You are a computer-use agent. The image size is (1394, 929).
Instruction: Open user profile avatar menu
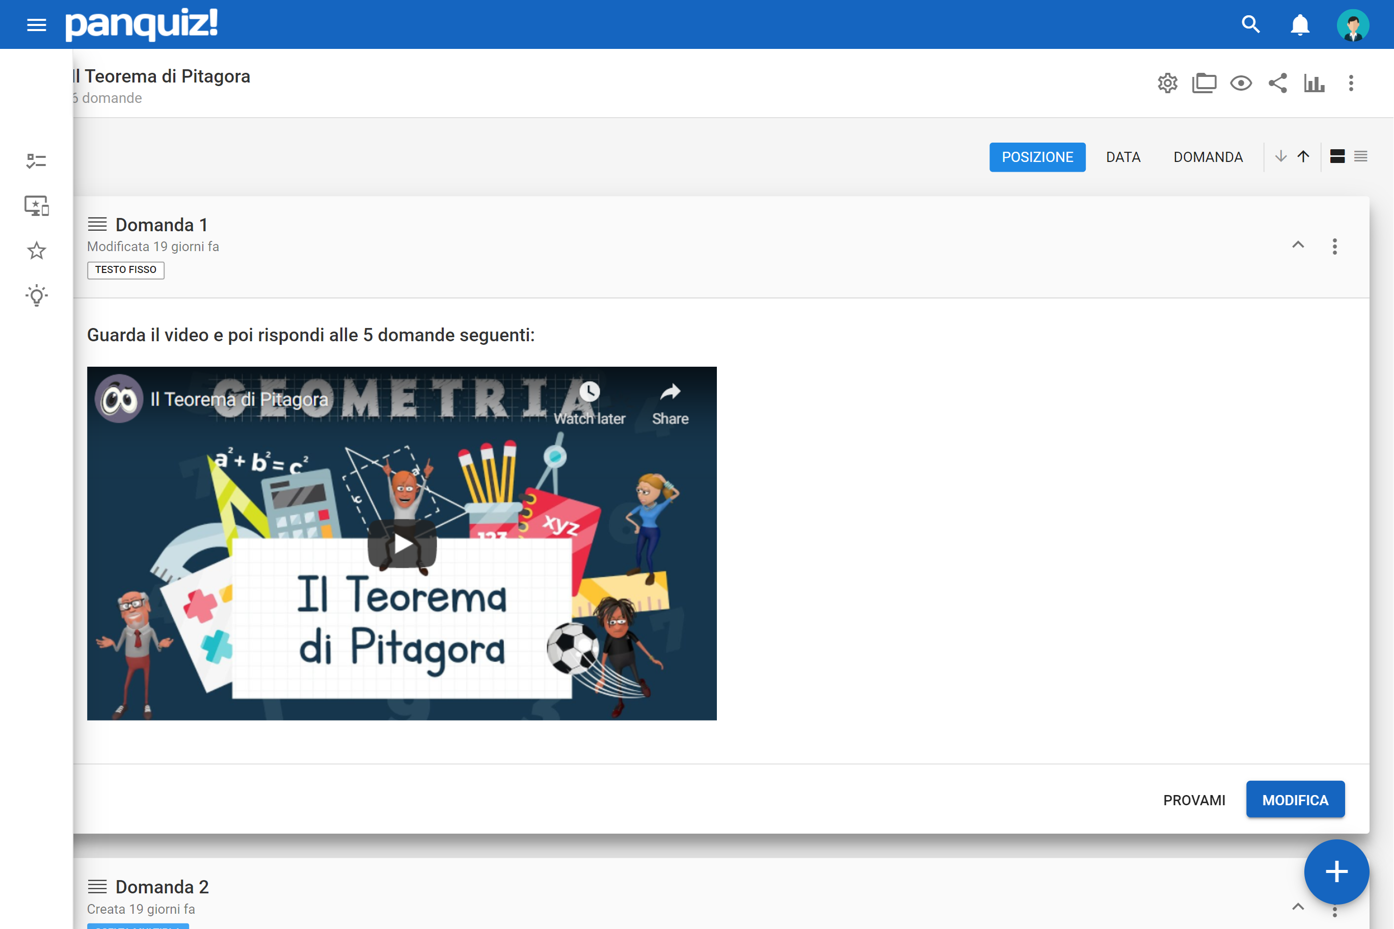coord(1353,25)
